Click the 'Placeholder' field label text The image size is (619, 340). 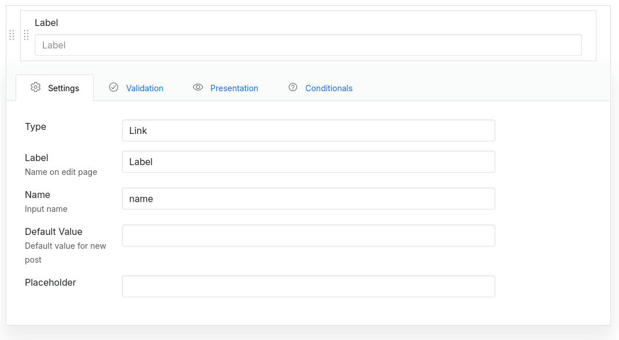50,282
